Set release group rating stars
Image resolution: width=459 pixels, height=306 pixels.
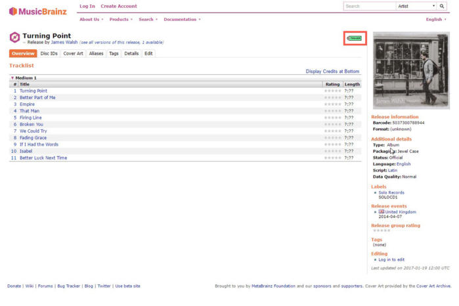[382, 230]
